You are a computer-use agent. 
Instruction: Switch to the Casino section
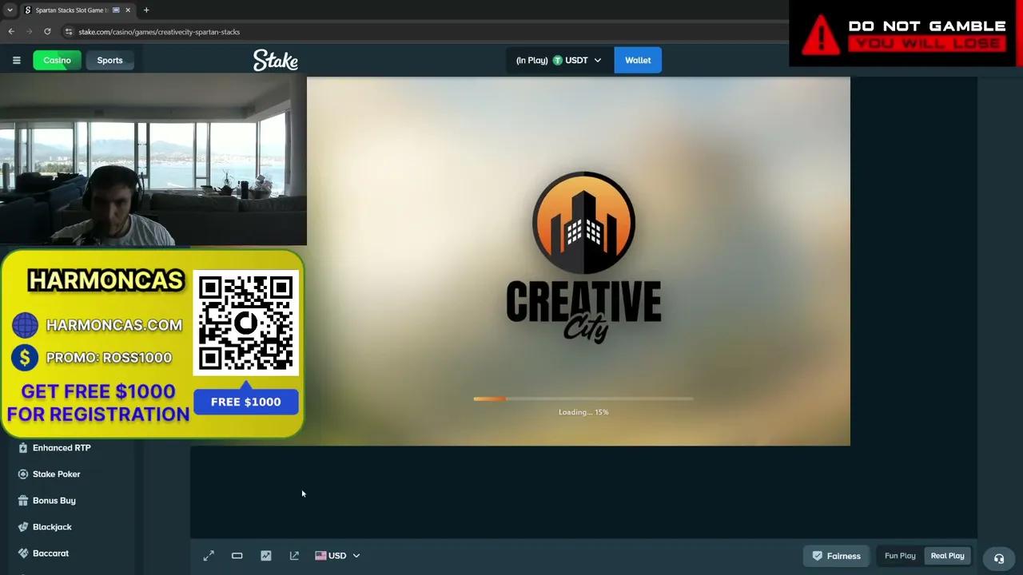57,60
